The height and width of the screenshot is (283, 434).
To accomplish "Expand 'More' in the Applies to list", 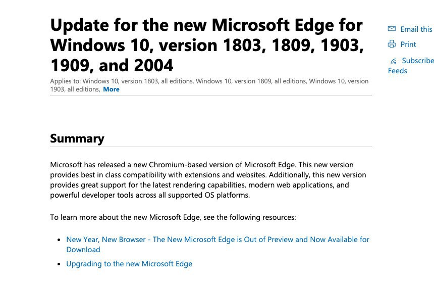I will [x=111, y=89].
